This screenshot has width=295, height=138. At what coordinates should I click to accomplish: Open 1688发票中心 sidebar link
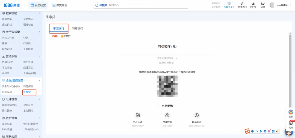(31, 129)
